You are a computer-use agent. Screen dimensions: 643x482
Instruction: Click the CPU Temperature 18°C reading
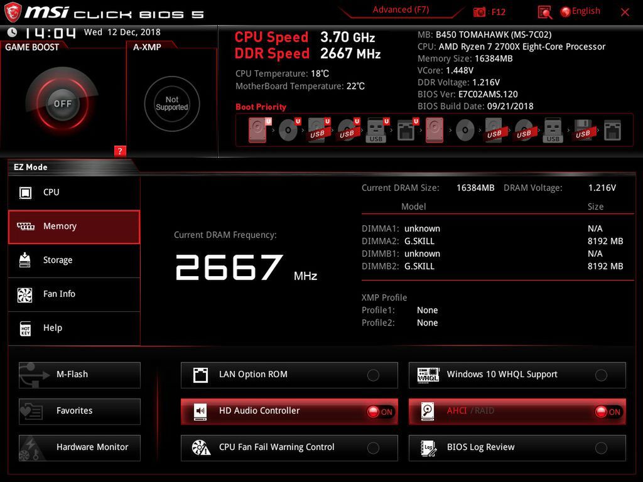coord(282,74)
